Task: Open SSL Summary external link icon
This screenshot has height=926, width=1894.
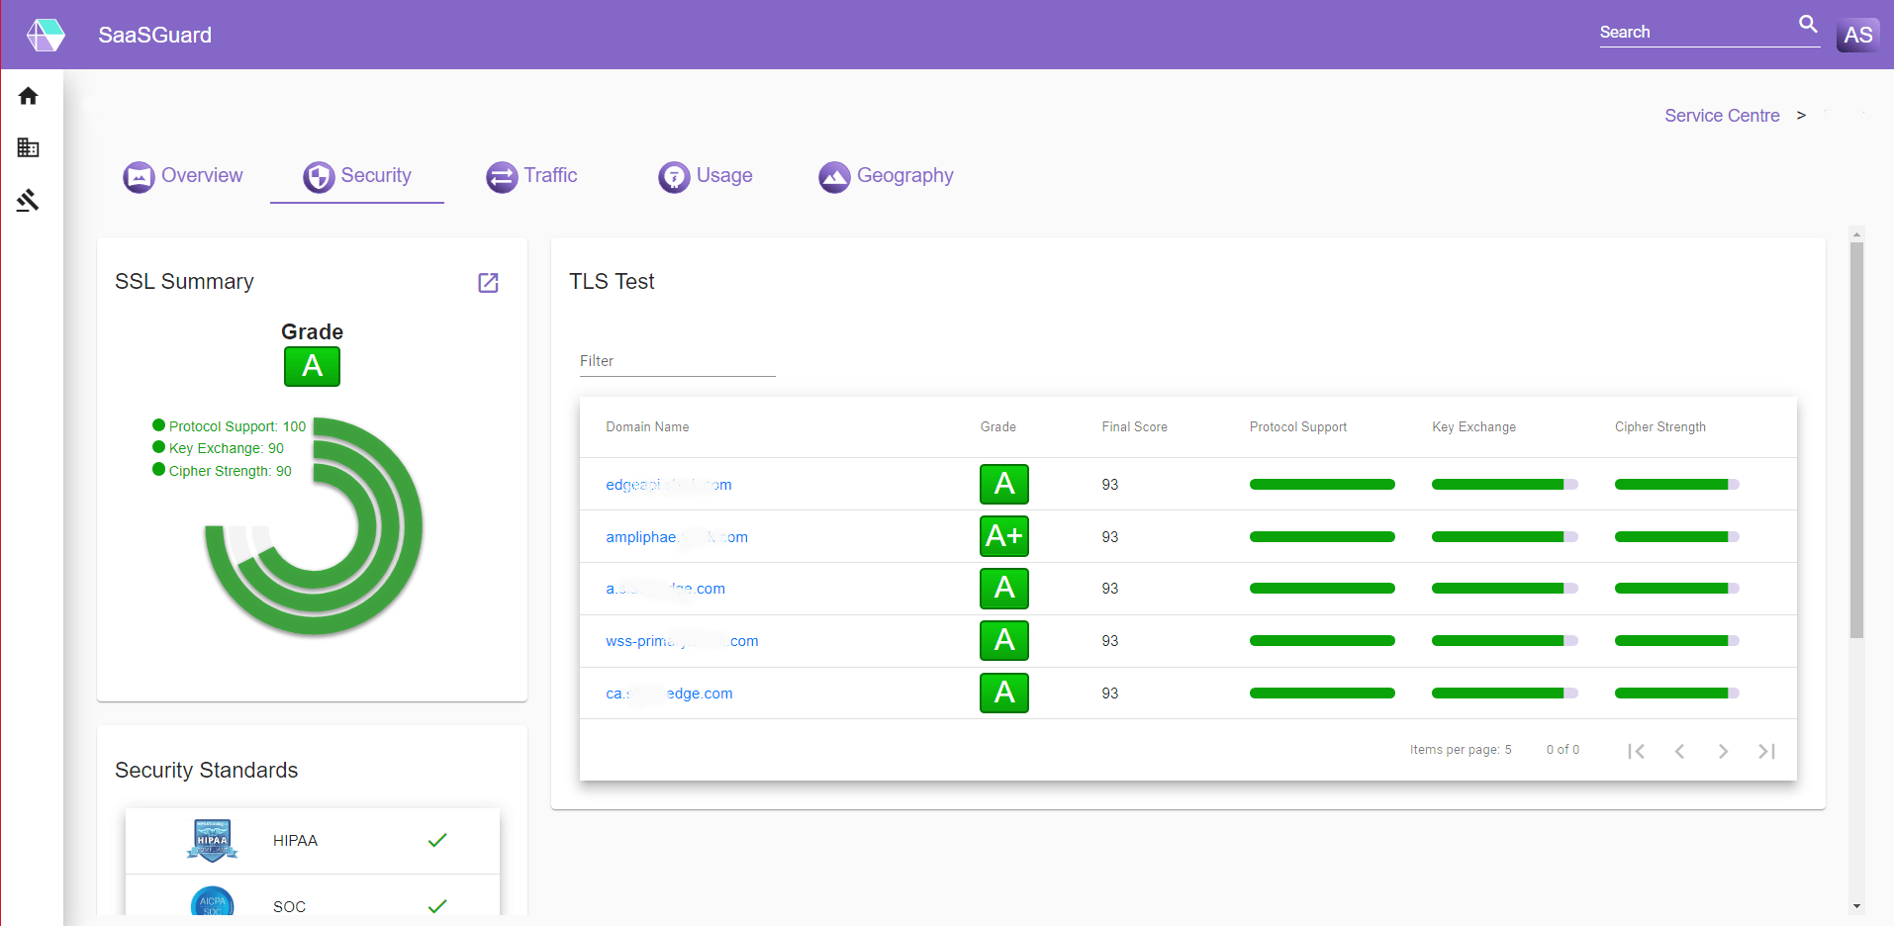Action: click(488, 283)
